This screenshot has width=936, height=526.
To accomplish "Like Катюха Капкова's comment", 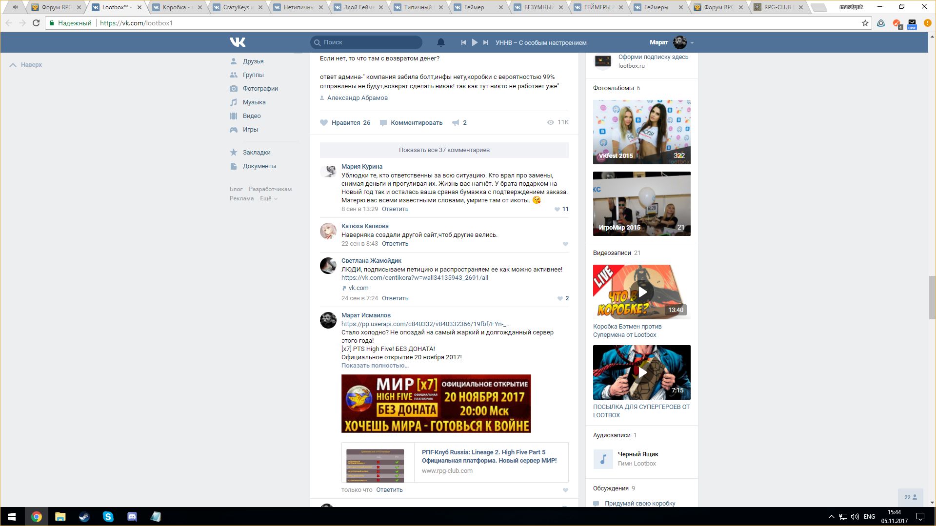I will [565, 244].
